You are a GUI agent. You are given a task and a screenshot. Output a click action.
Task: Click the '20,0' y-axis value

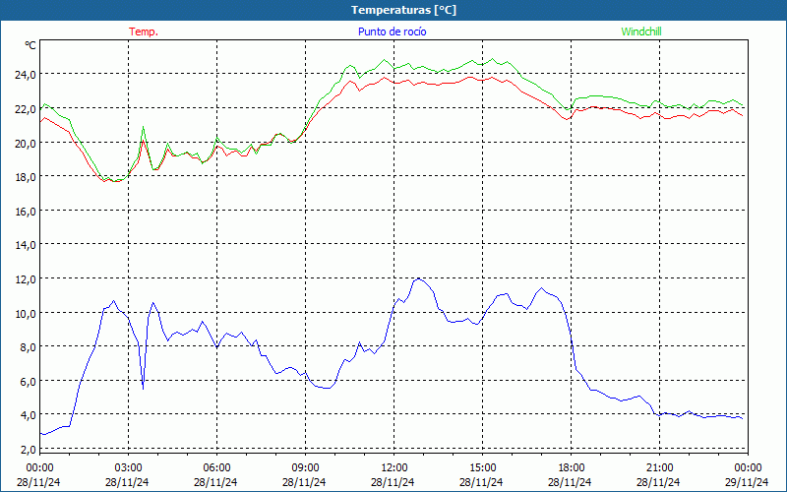26,144
